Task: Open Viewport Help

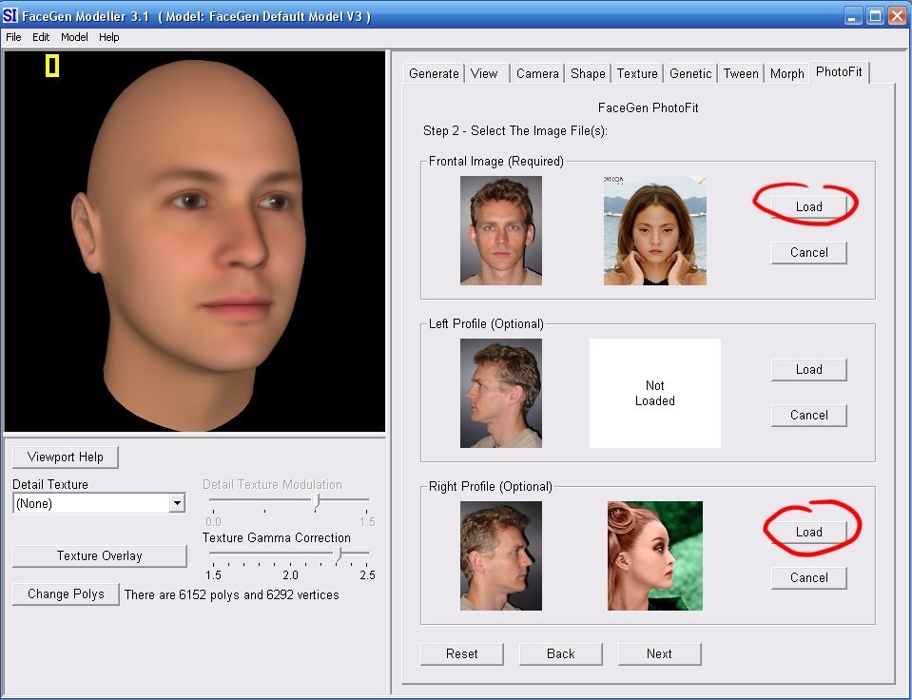Action: click(66, 457)
